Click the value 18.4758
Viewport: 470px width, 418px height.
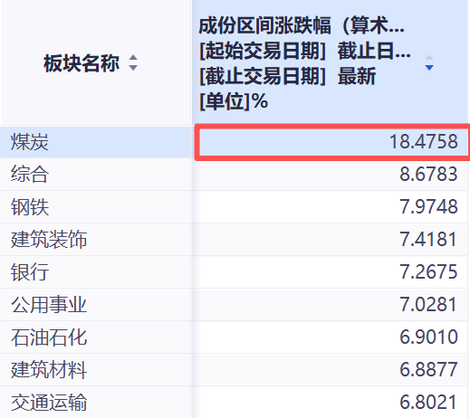tap(423, 141)
